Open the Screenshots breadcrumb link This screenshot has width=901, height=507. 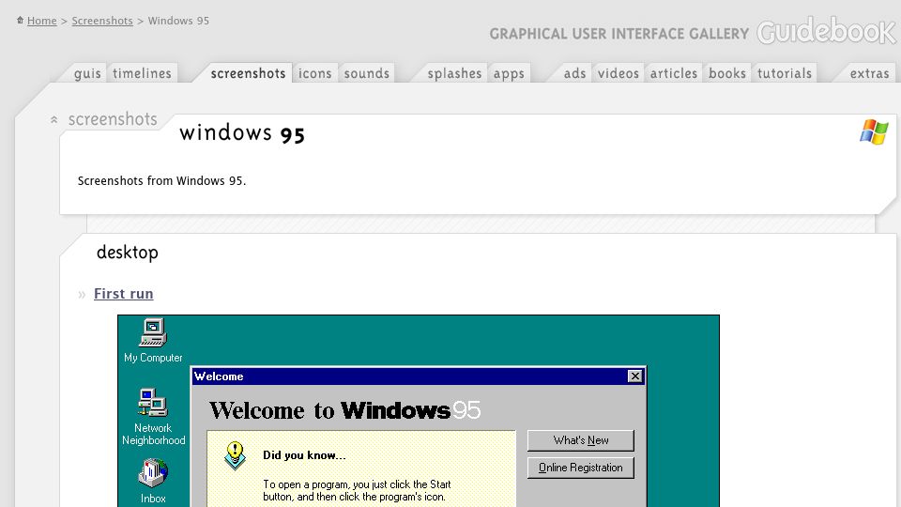point(102,21)
